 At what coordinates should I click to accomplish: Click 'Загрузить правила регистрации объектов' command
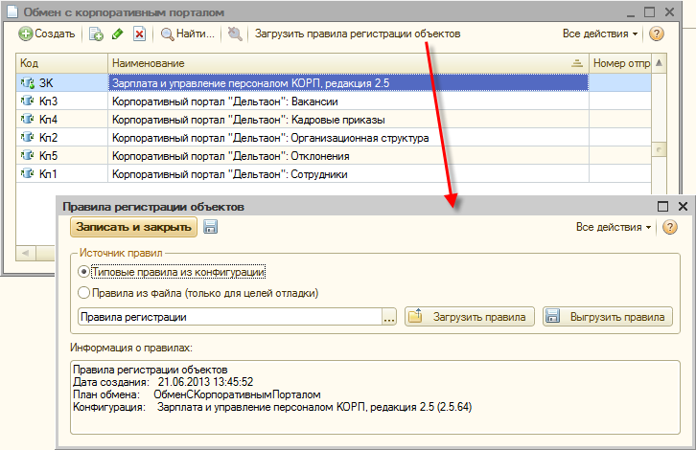pos(357,34)
